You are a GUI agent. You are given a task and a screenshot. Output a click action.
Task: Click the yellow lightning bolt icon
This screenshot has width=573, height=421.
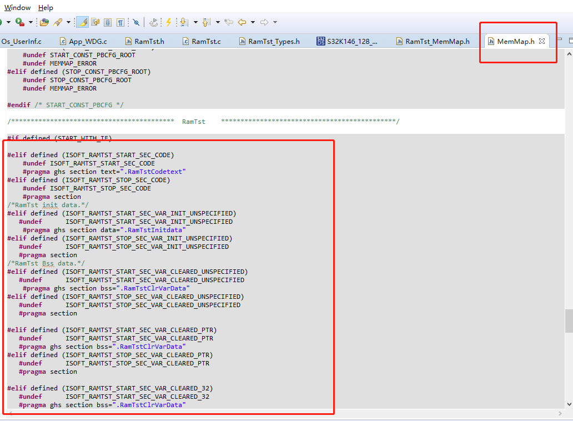pos(169,22)
